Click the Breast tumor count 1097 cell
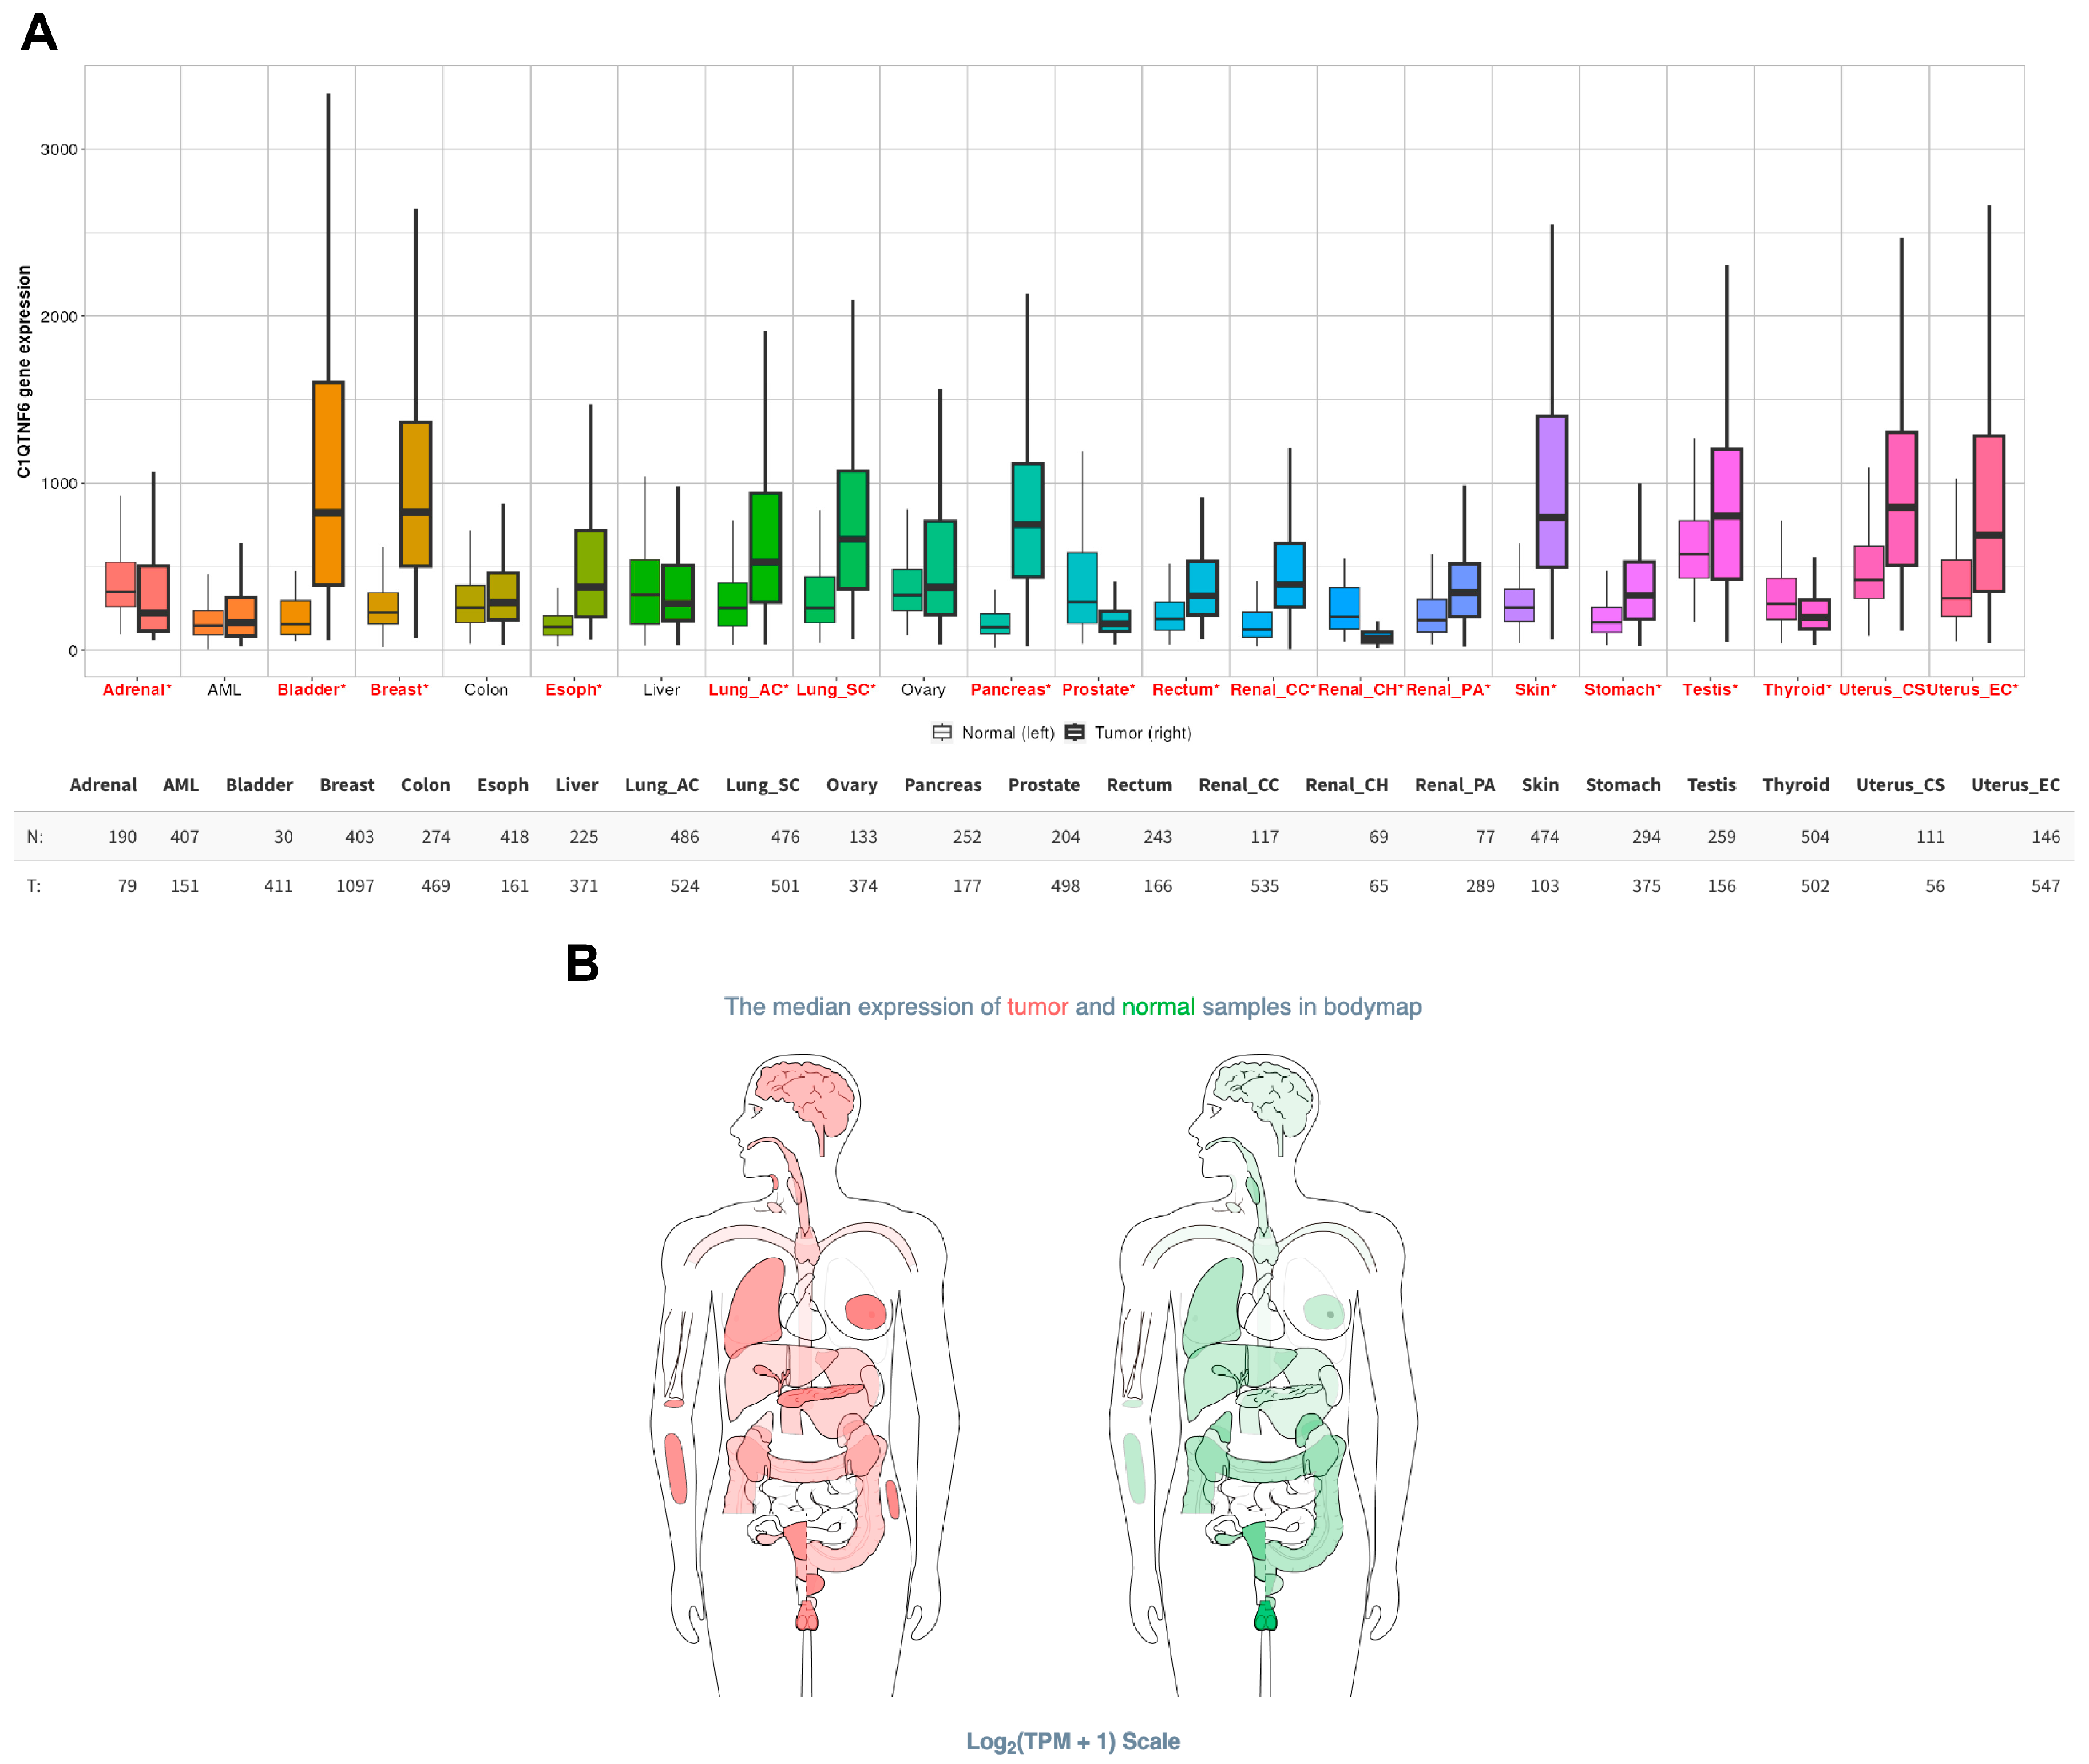This screenshot has width=2089, height=1764. click(355, 886)
